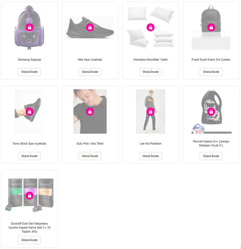Open Ürünü İncele for Davidoff Kahve Seti
The height and width of the screenshot is (249, 241).
pyautogui.click(x=29, y=240)
